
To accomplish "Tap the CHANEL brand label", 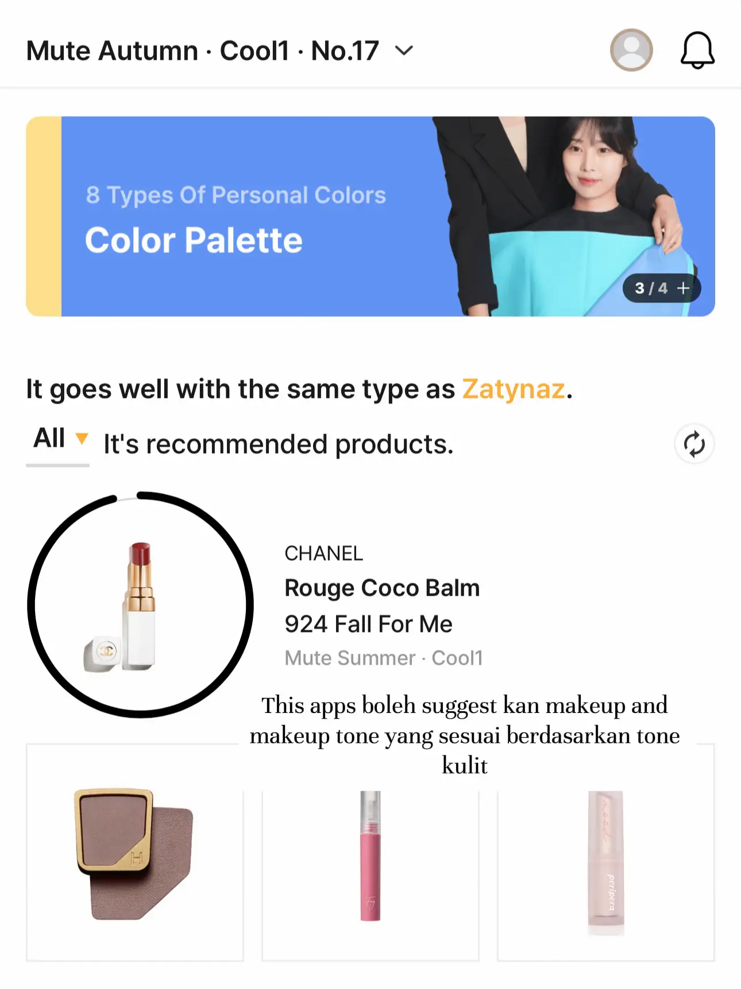I will coord(323,554).
